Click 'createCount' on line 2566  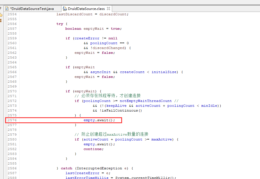click(x=132, y=72)
